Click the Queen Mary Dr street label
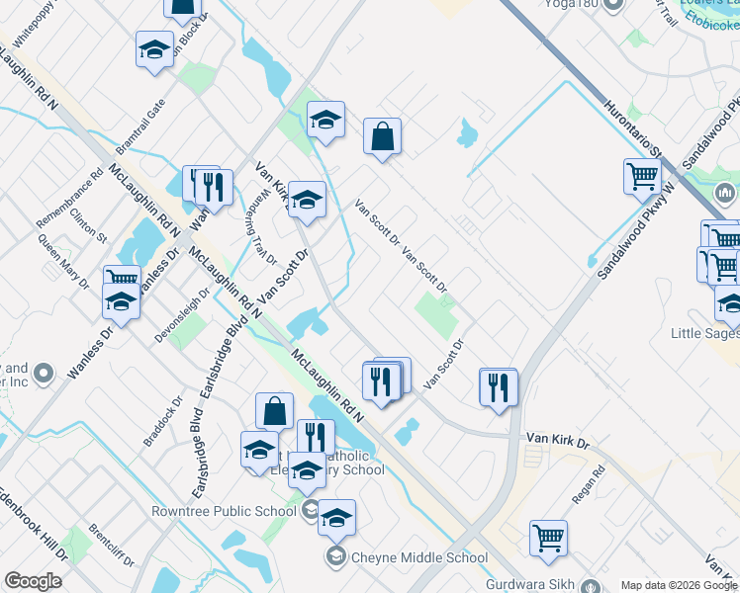This screenshot has width=740, height=593. coord(62,261)
